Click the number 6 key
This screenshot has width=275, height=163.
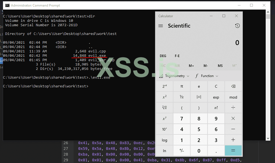click(216, 129)
